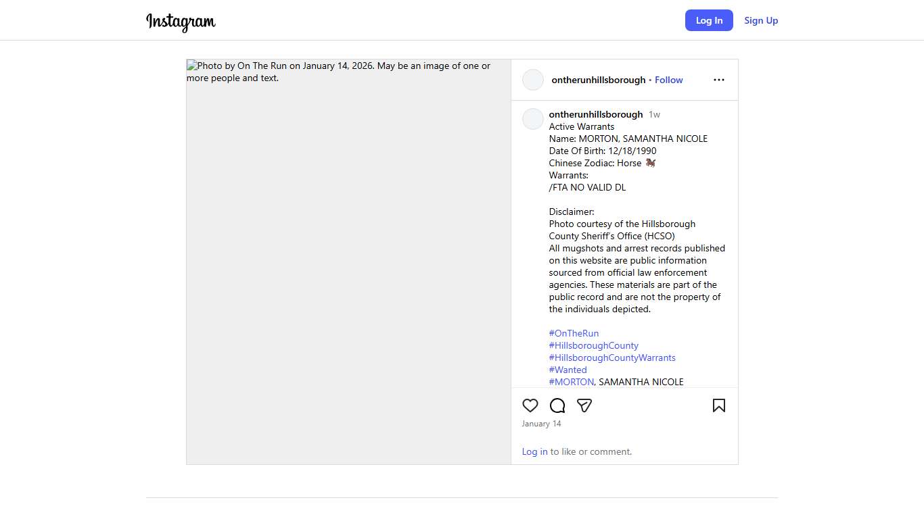
Task: Follow the ontherunhillsborough account
Action: coord(668,80)
